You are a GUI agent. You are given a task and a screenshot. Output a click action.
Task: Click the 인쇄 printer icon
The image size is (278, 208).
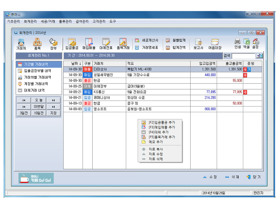pyautogui.click(x=237, y=44)
